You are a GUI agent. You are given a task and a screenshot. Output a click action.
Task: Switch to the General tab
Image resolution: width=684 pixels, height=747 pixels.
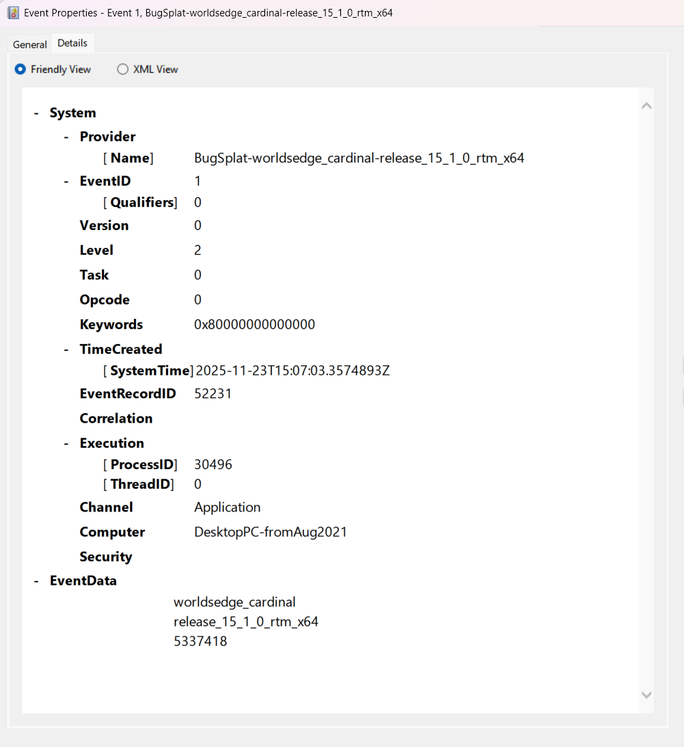30,44
